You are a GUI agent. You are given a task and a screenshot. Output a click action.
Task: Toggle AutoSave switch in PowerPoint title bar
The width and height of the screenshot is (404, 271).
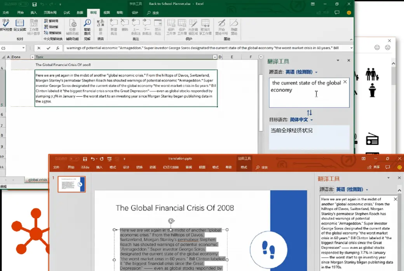coord(74,159)
